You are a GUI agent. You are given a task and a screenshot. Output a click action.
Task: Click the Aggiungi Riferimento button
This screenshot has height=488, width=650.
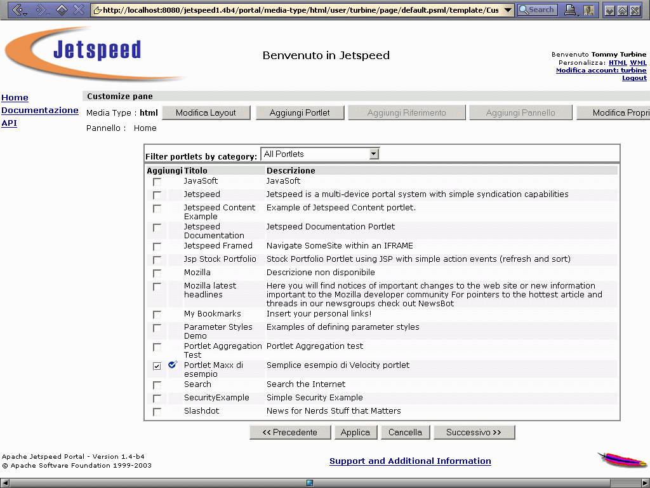pos(407,112)
